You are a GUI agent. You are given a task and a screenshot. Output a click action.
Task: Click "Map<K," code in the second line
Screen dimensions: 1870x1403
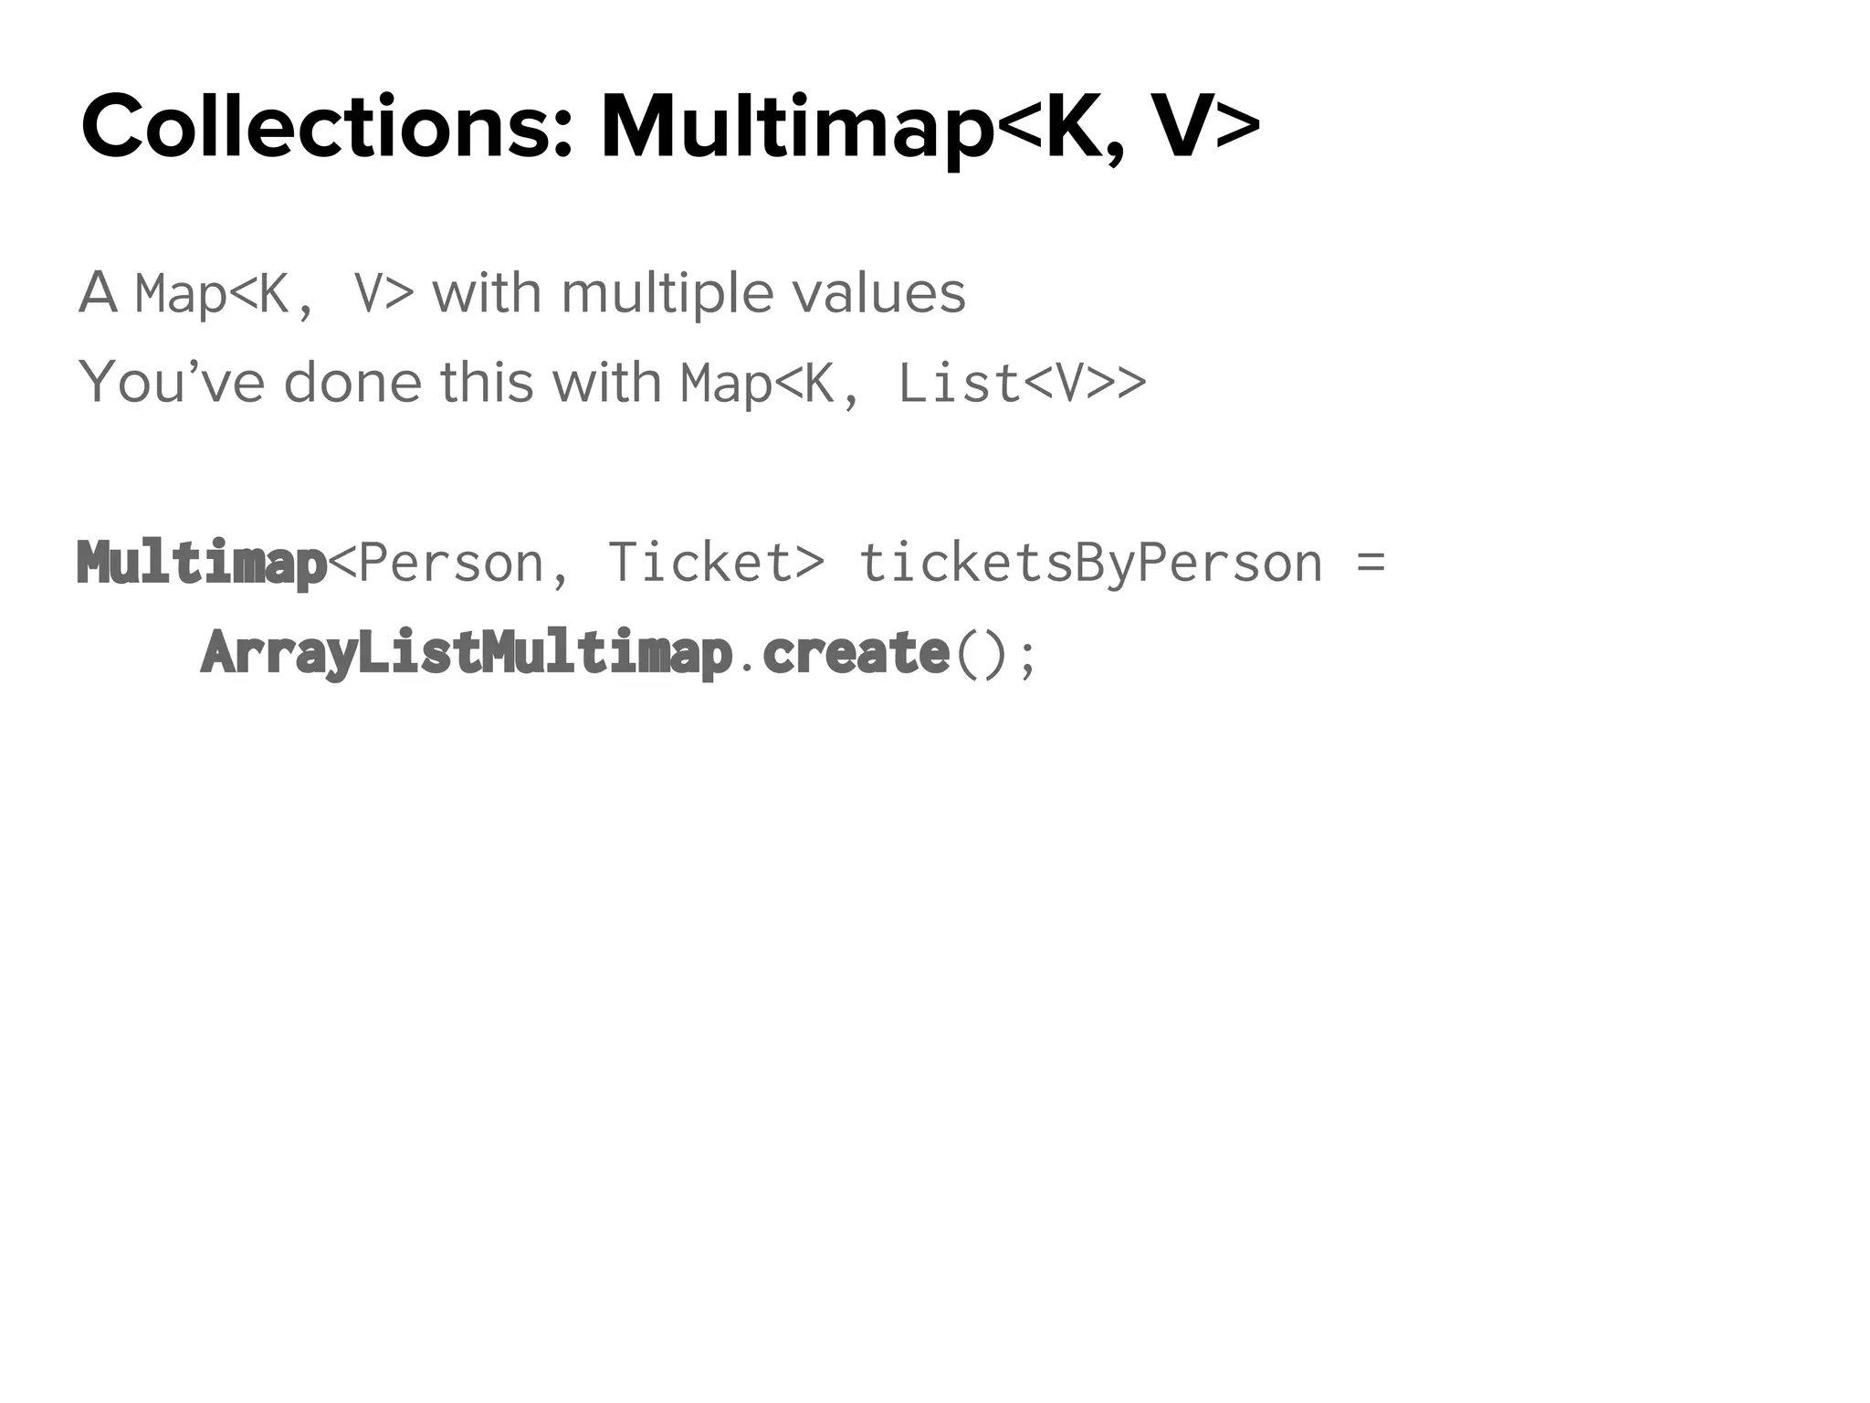[x=769, y=384]
